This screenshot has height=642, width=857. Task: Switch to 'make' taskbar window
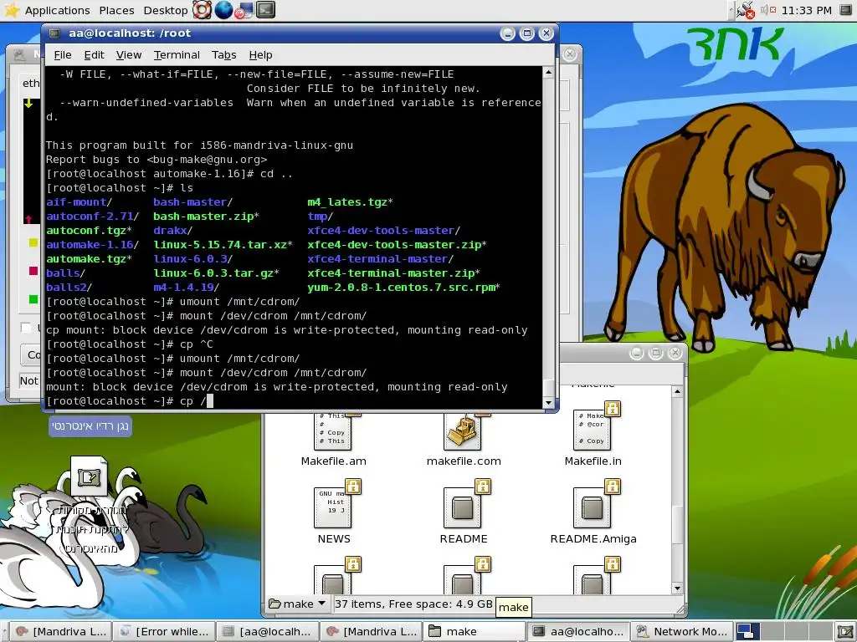pyautogui.click(x=475, y=632)
